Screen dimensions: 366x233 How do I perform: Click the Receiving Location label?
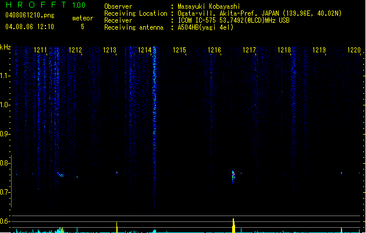[x=136, y=13]
